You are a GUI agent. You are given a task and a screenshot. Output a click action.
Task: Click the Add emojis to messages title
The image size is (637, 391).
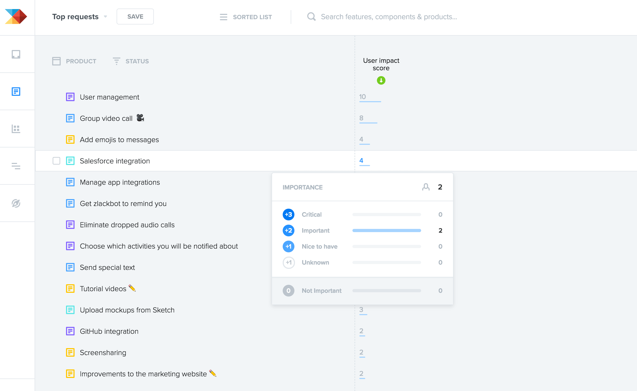119,140
